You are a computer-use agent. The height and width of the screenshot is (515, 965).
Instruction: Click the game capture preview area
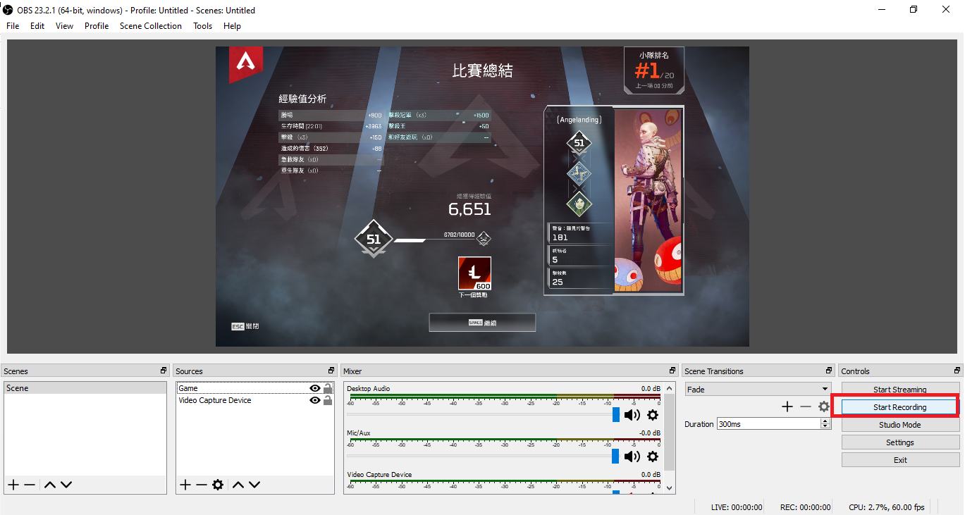pos(482,197)
